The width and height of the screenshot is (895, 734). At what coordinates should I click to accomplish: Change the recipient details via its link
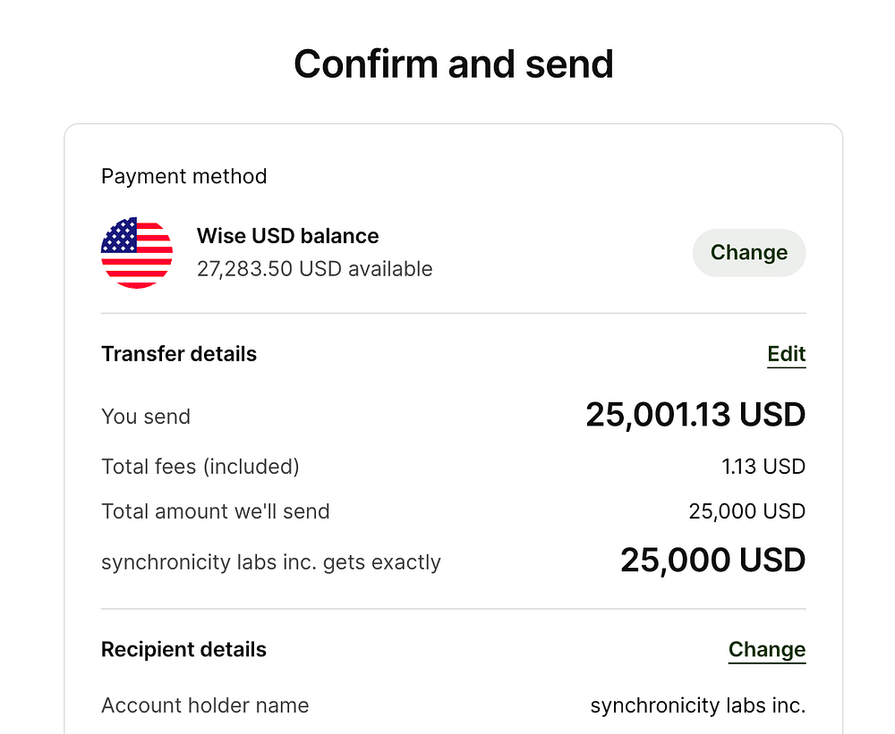click(766, 649)
